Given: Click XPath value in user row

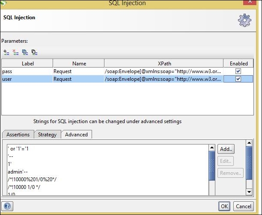Looking at the screenshot, I should (164, 79).
